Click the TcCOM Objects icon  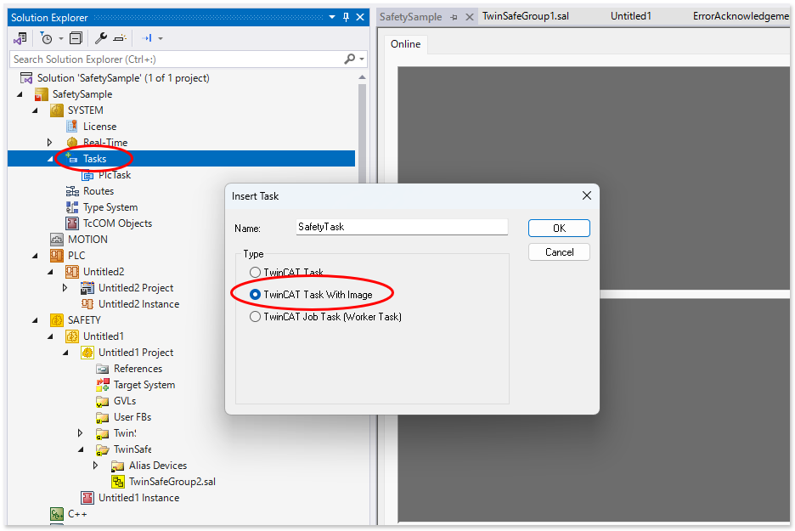tap(72, 223)
